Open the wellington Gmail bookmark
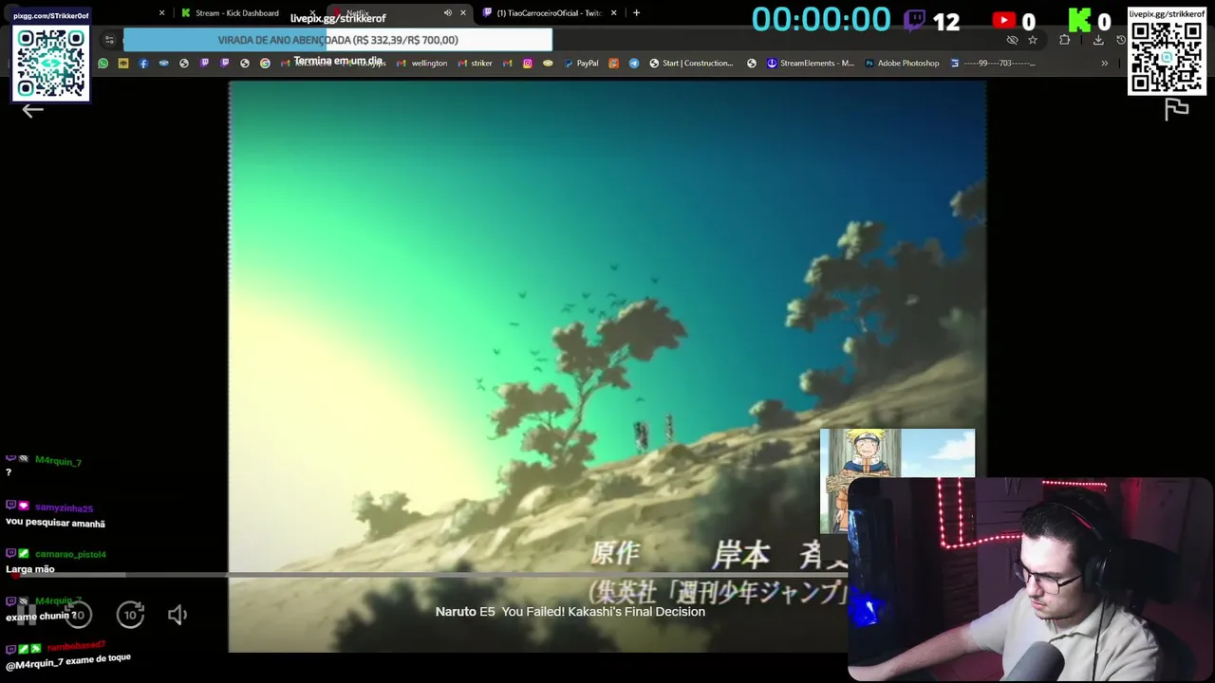1215x683 pixels. point(422,64)
